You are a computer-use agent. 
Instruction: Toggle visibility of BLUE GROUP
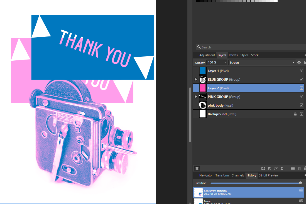(302, 79)
